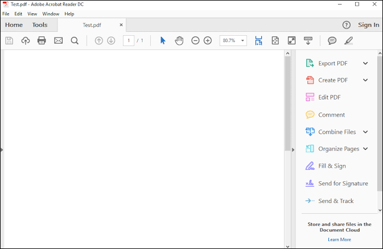383x249 pixels.
Task: Open the Edit menu
Action: tap(18, 14)
